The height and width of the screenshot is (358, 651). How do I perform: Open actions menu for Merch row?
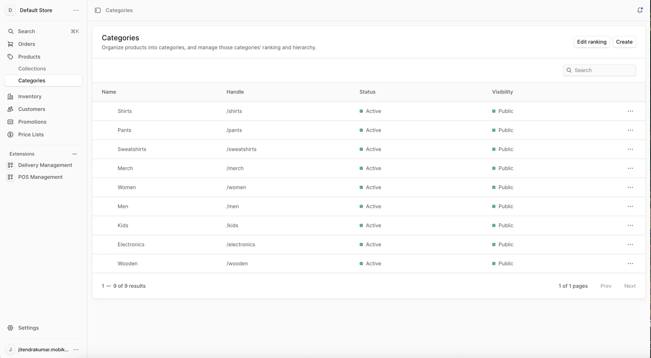coord(630,168)
